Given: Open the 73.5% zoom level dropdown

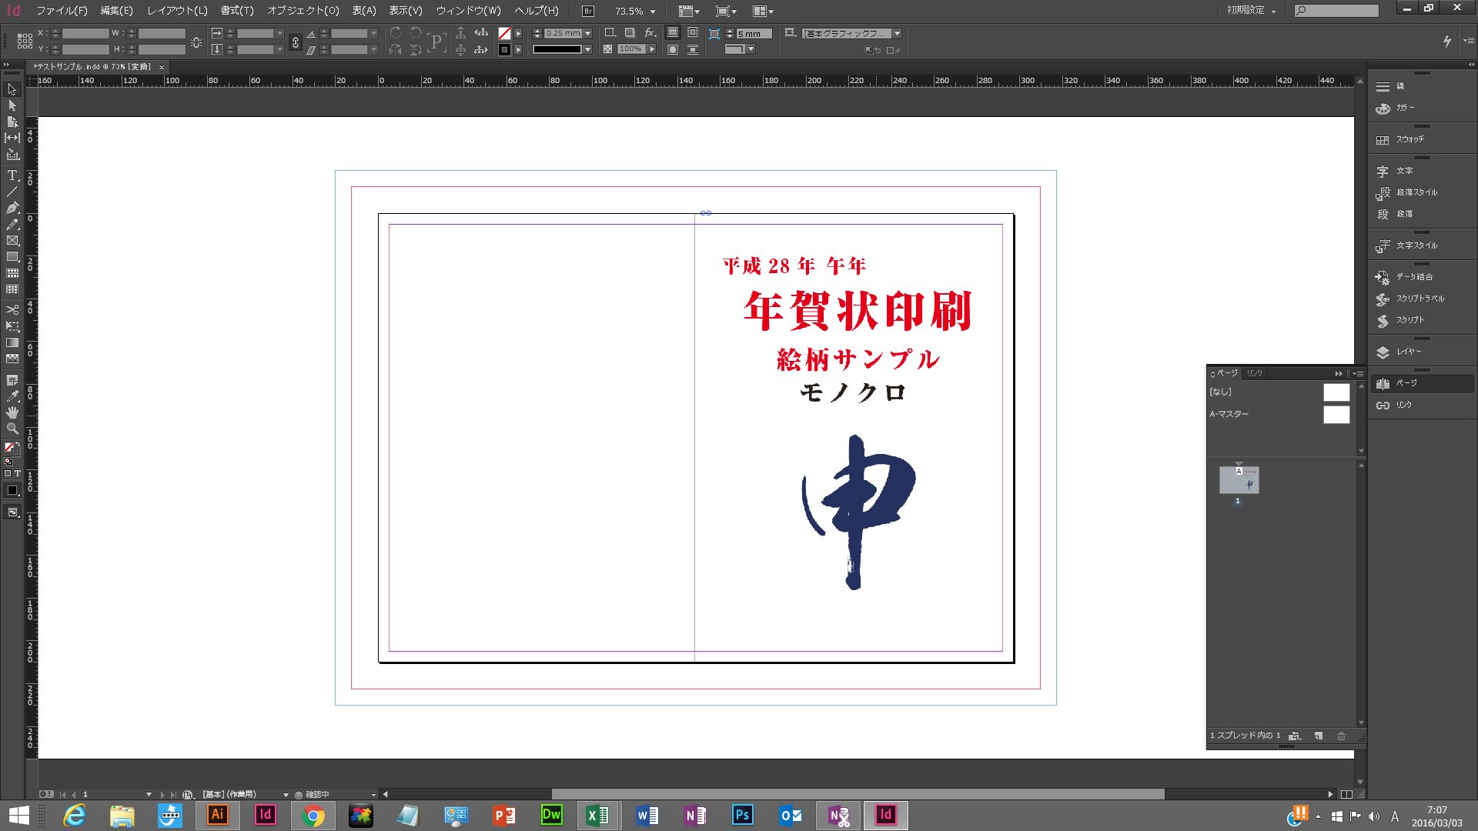Looking at the screenshot, I should (x=653, y=12).
